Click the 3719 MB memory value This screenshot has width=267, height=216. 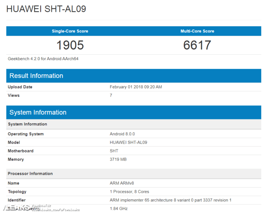(118, 159)
